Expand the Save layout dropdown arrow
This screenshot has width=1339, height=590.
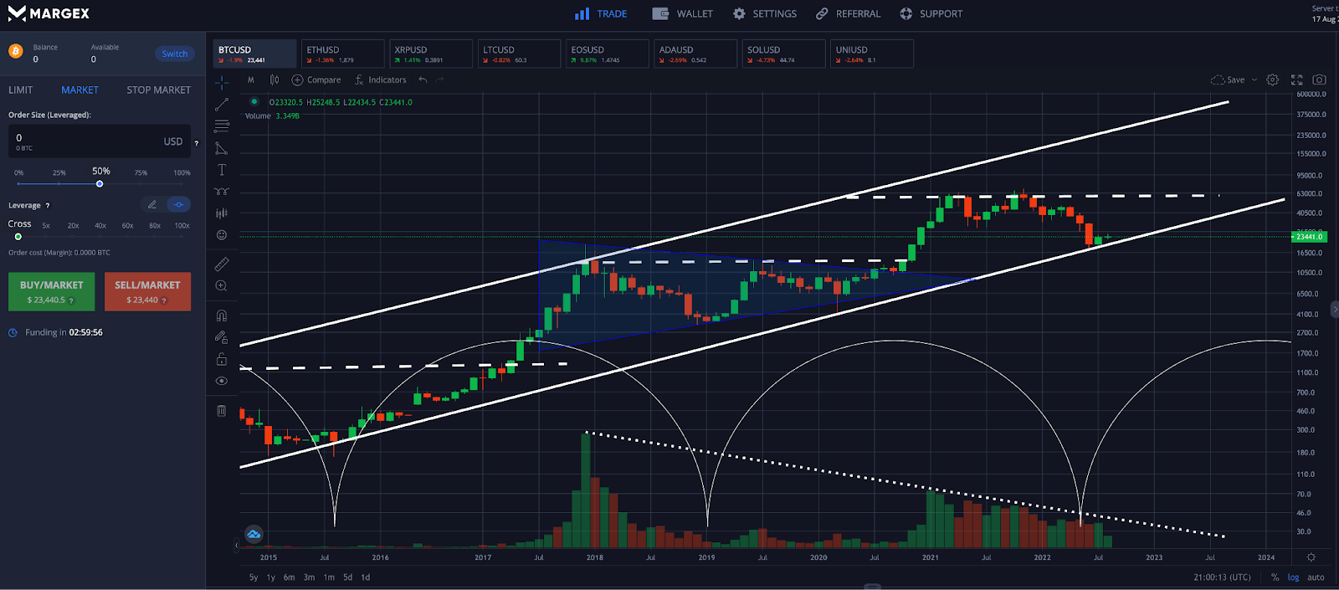(x=1254, y=80)
